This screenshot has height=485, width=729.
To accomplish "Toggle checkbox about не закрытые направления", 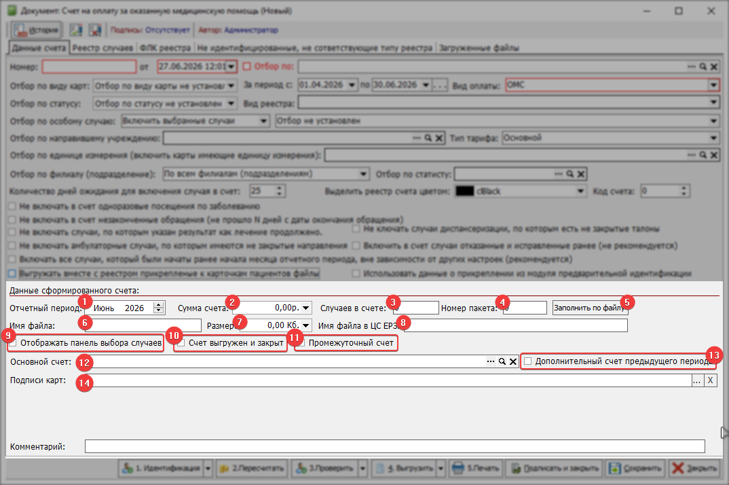I will [x=12, y=245].
